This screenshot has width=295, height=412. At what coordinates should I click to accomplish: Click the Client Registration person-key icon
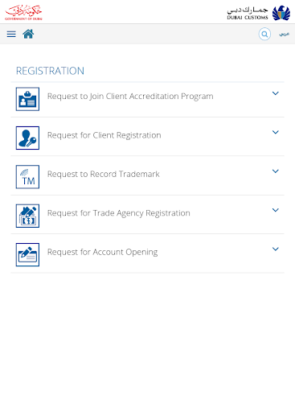(27, 138)
